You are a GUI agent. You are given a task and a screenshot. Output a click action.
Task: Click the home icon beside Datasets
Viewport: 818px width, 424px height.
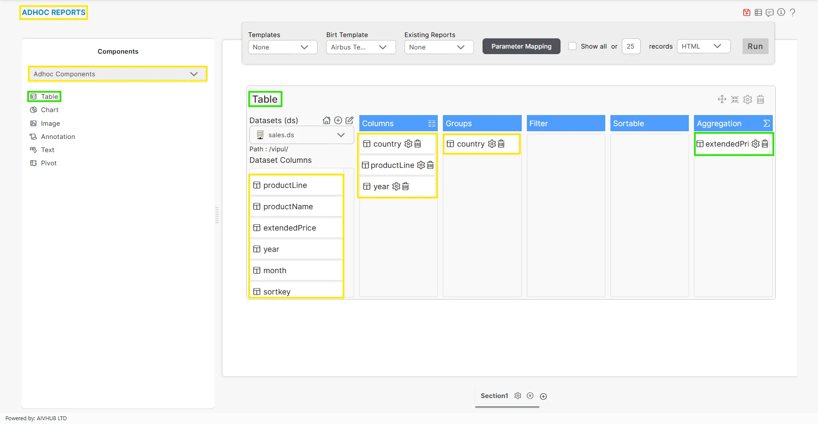coord(327,121)
